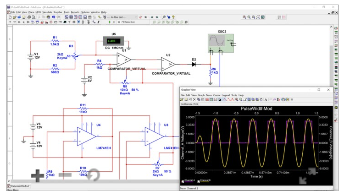This screenshot has height=196, width=344.
Task: Click the horizontal scrollbar left arrow
Action: coord(9,181)
